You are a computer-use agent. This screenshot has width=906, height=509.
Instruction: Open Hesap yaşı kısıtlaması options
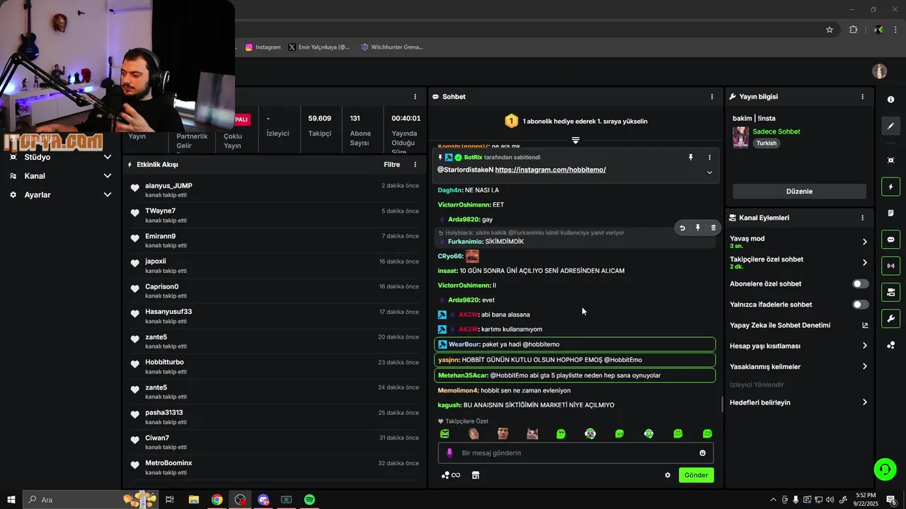pos(798,346)
